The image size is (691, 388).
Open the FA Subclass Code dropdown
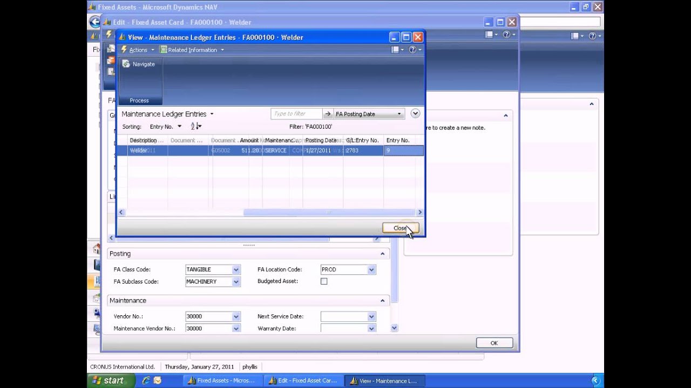click(x=236, y=282)
